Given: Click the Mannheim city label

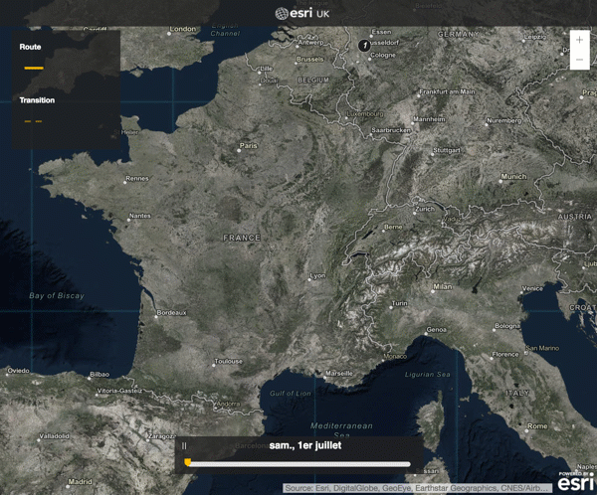Looking at the screenshot, I should tap(429, 119).
